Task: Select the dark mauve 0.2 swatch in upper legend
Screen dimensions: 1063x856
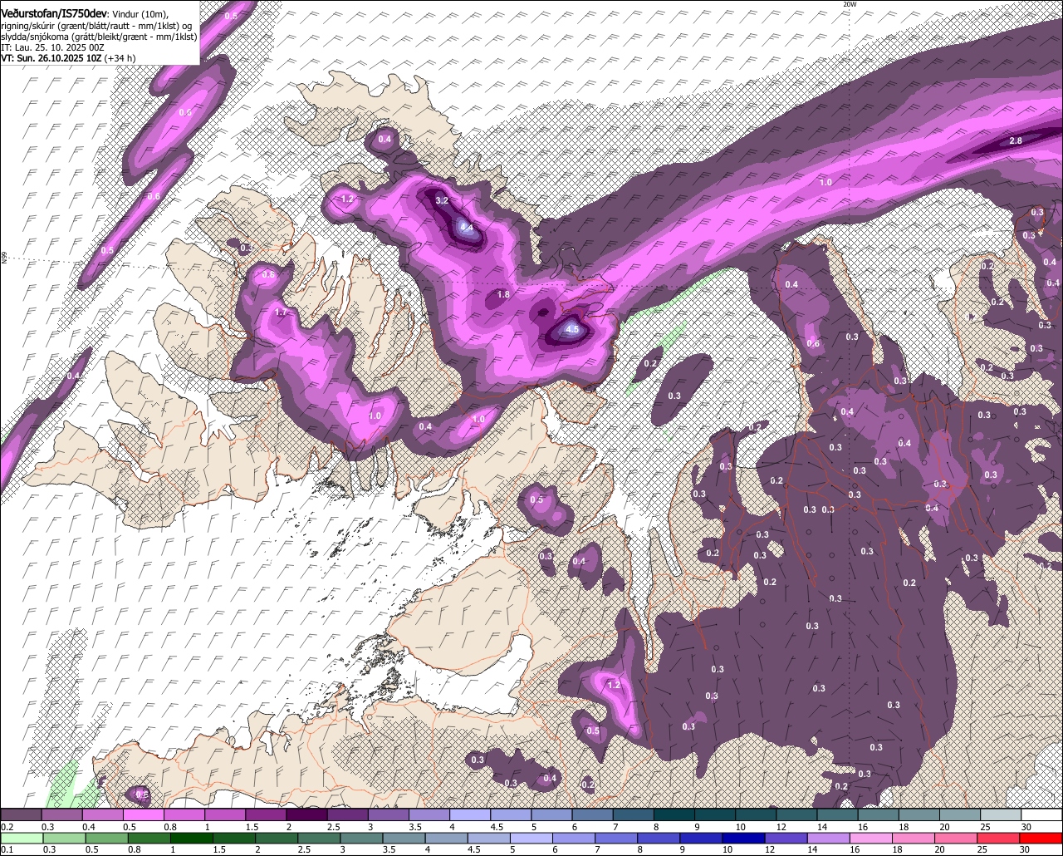Action: pyautogui.click(x=21, y=814)
